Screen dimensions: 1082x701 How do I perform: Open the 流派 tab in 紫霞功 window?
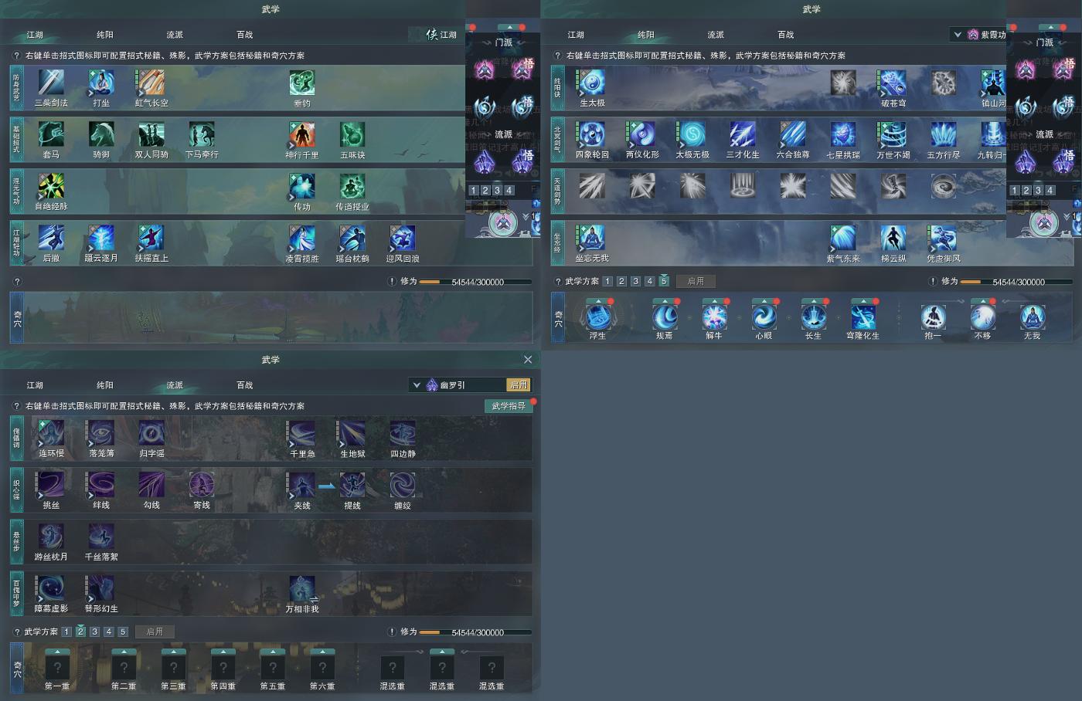pos(716,35)
